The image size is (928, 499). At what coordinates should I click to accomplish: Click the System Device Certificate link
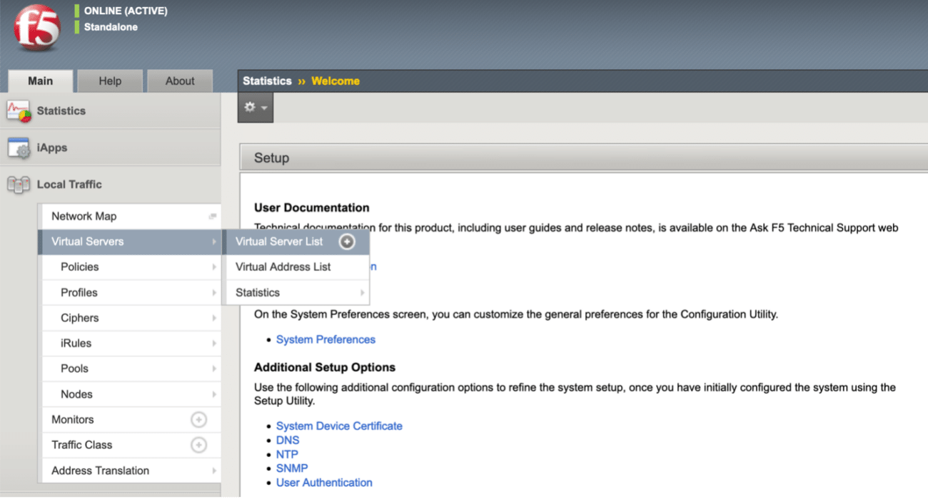tap(339, 426)
